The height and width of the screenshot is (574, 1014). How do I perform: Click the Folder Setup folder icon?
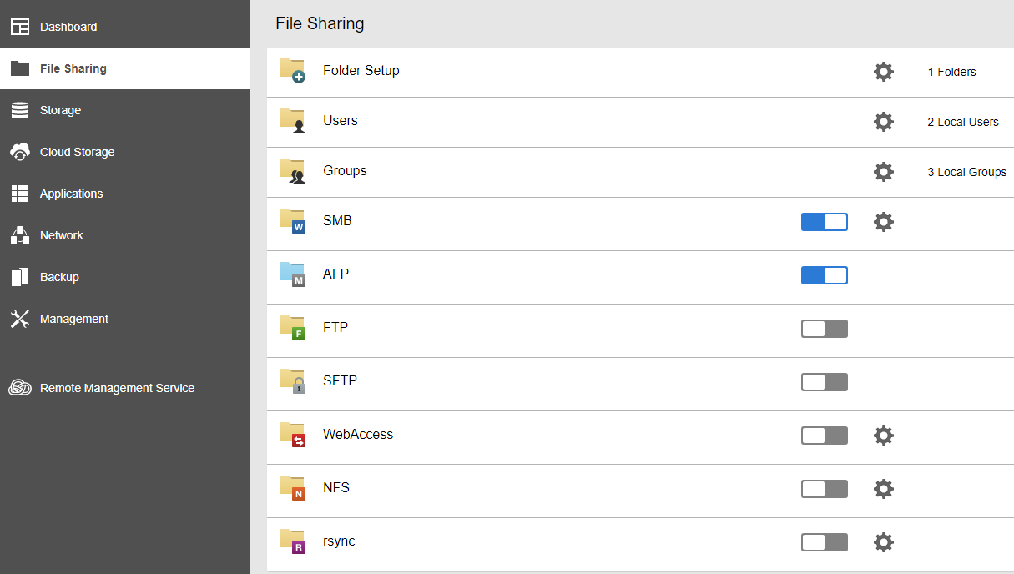[292, 71]
